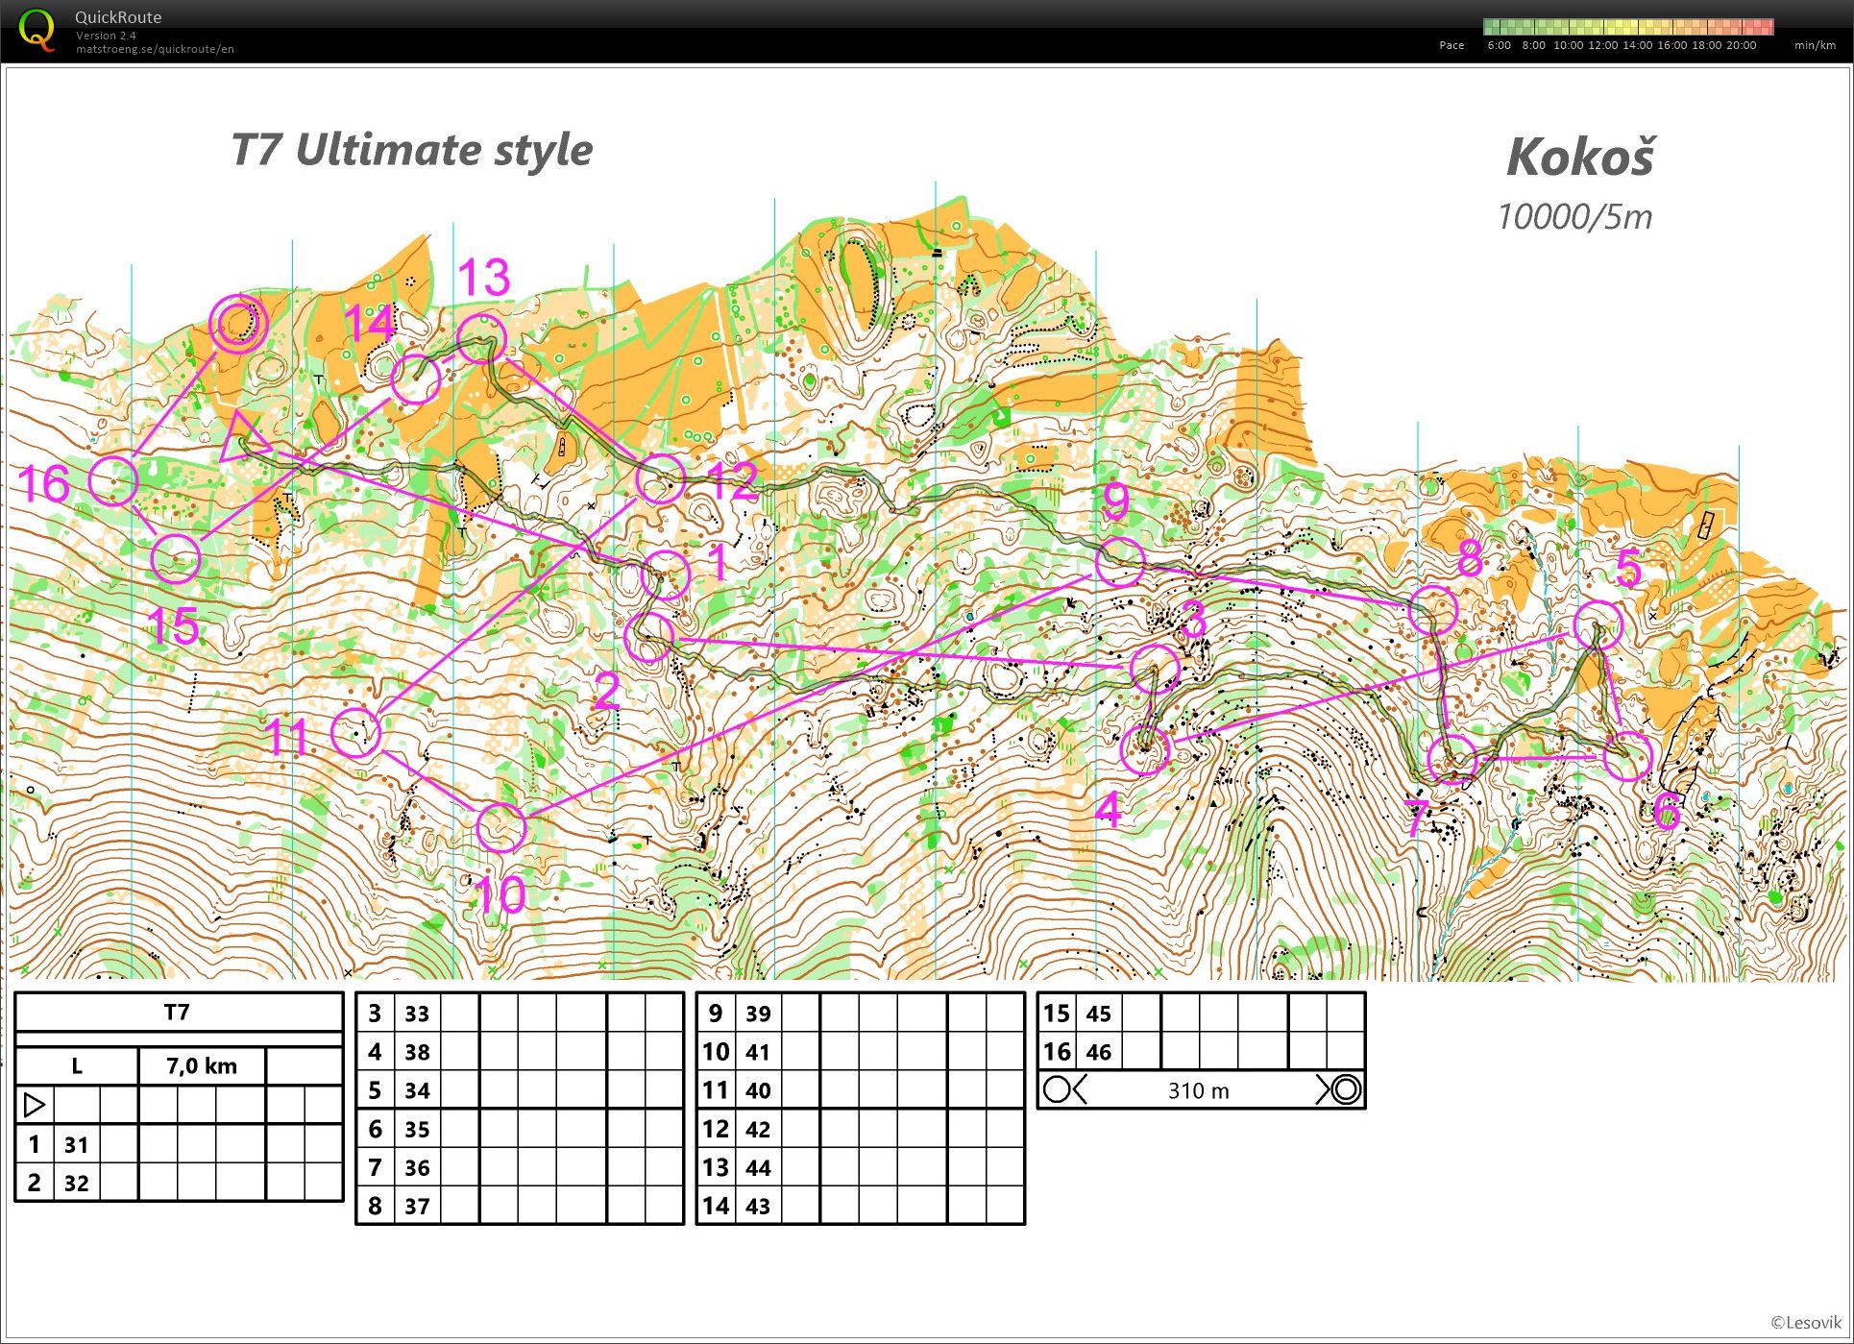This screenshot has height=1344, width=1854.
Task: Click the pace color gradient legend bar
Action: pyautogui.click(x=1627, y=27)
